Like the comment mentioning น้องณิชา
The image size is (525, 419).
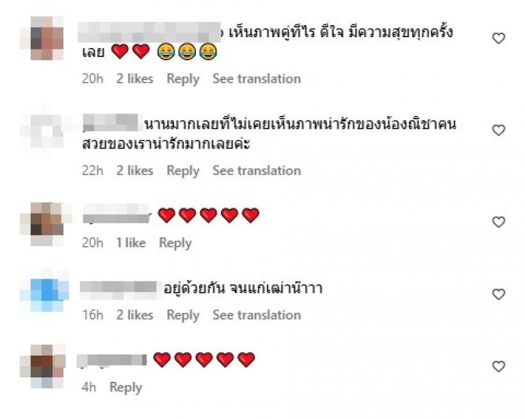point(498,130)
